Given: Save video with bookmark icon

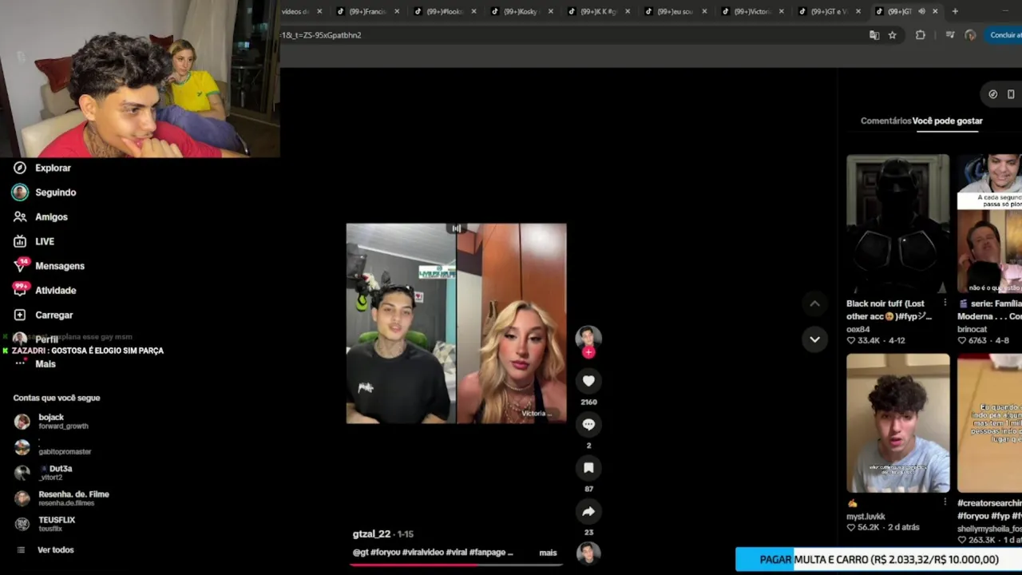Looking at the screenshot, I should (x=588, y=468).
